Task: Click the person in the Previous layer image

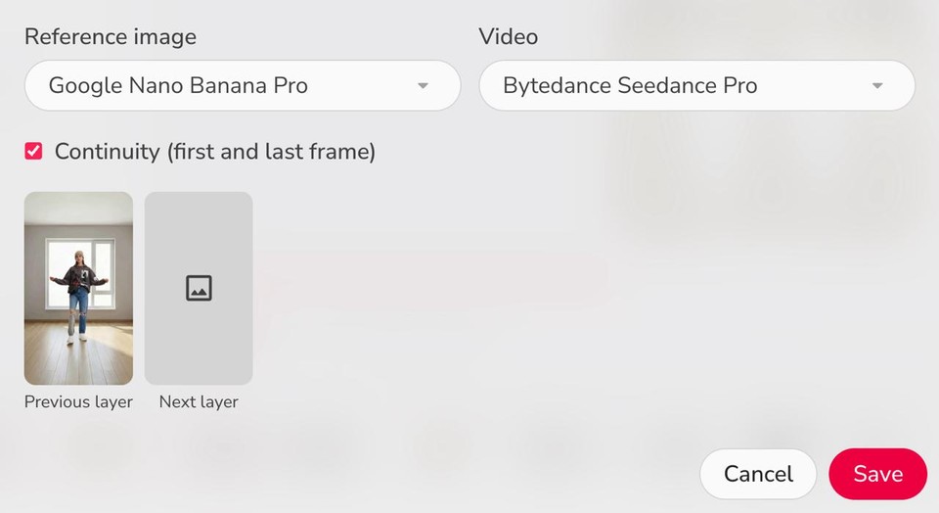Action: point(78,289)
